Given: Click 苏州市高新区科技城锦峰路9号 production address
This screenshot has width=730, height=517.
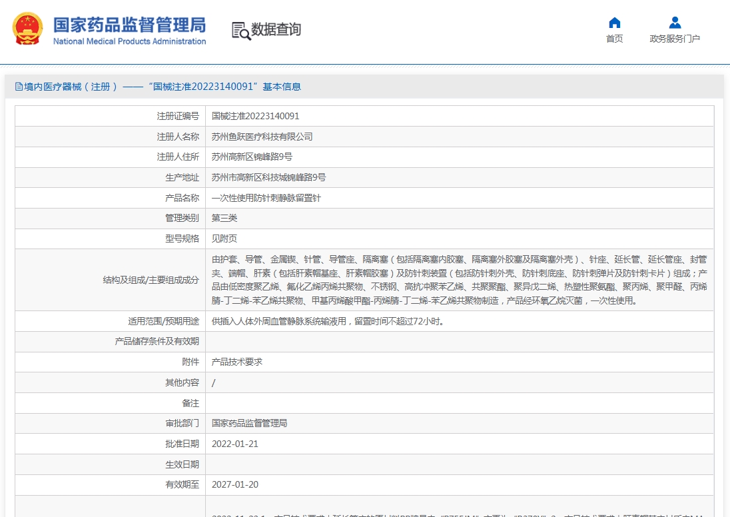Looking at the screenshot, I should point(268,177).
